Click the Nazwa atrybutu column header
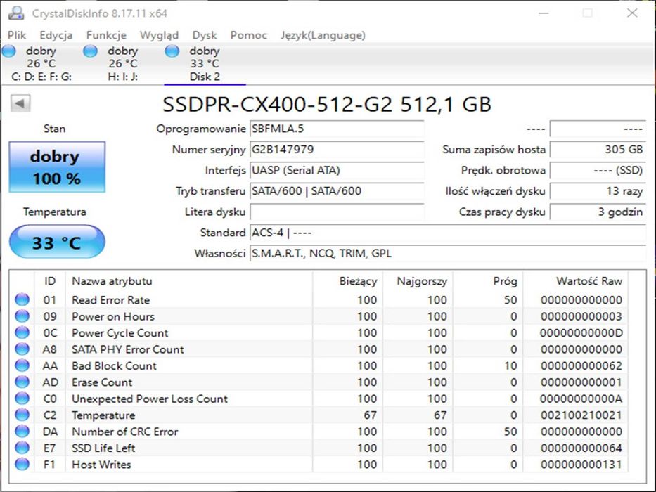Image resolution: width=656 pixels, height=492 pixels. 112,281
